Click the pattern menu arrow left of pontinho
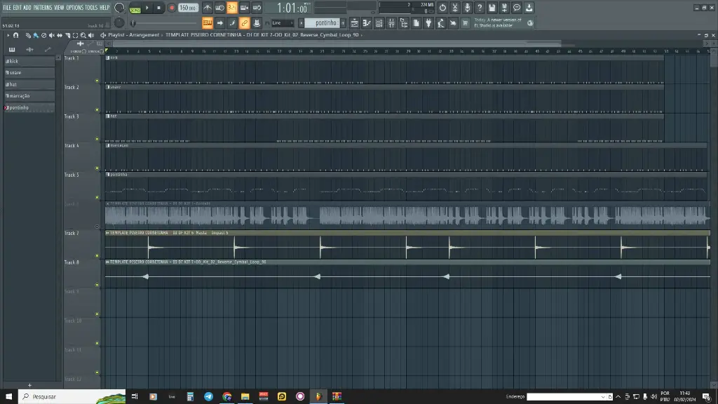Image resolution: width=718 pixels, height=404 pixels. click(302, 23)
